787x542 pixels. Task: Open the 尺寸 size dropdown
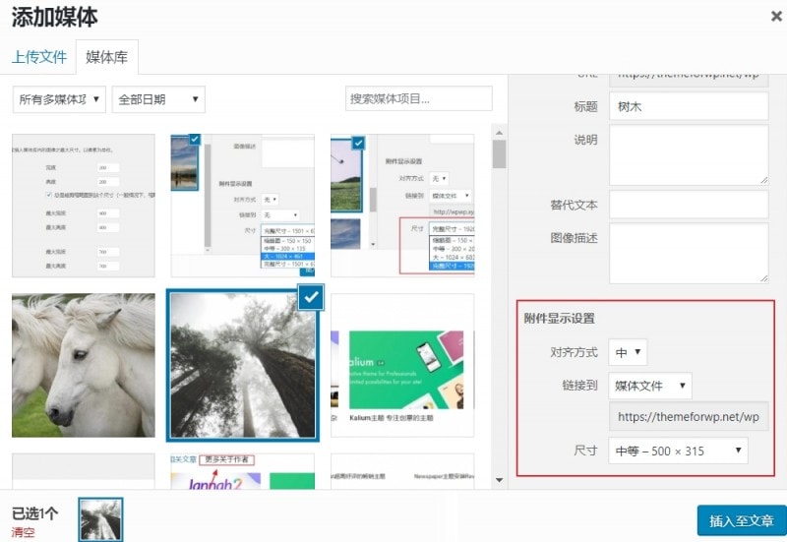coord(678,451)
